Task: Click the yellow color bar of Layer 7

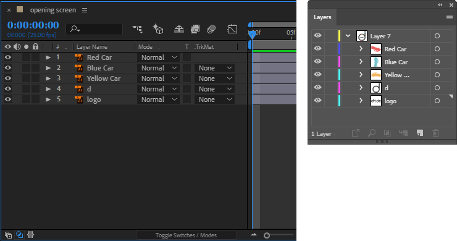Action: click(339, 36)
